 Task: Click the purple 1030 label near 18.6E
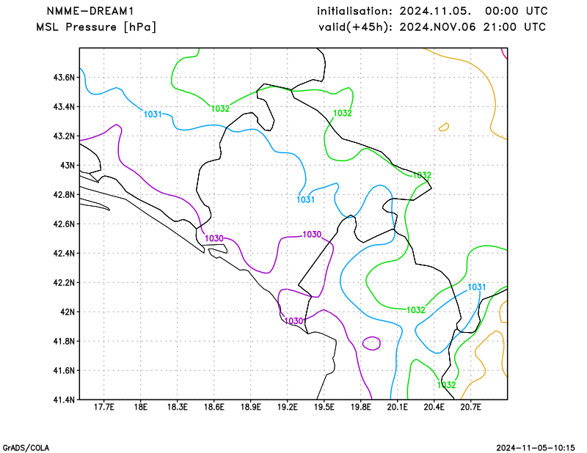point(214,238)
